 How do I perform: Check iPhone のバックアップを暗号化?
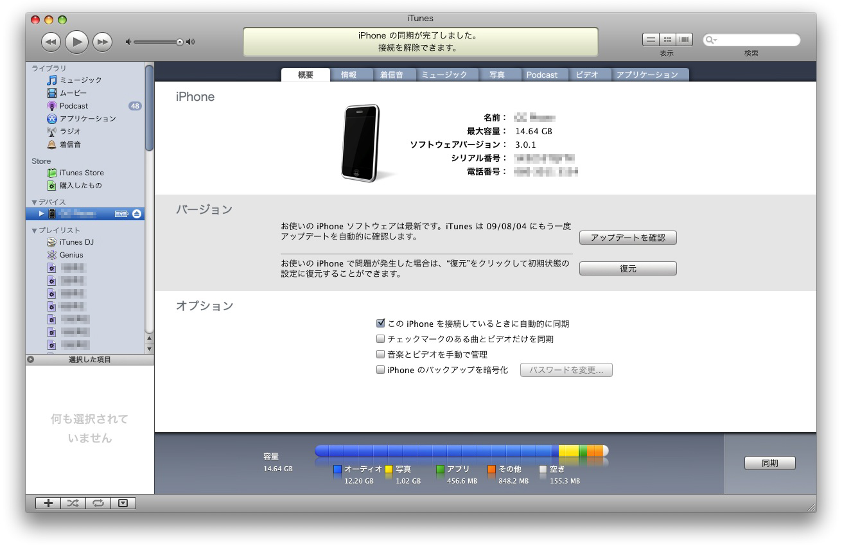coord(381,370)
